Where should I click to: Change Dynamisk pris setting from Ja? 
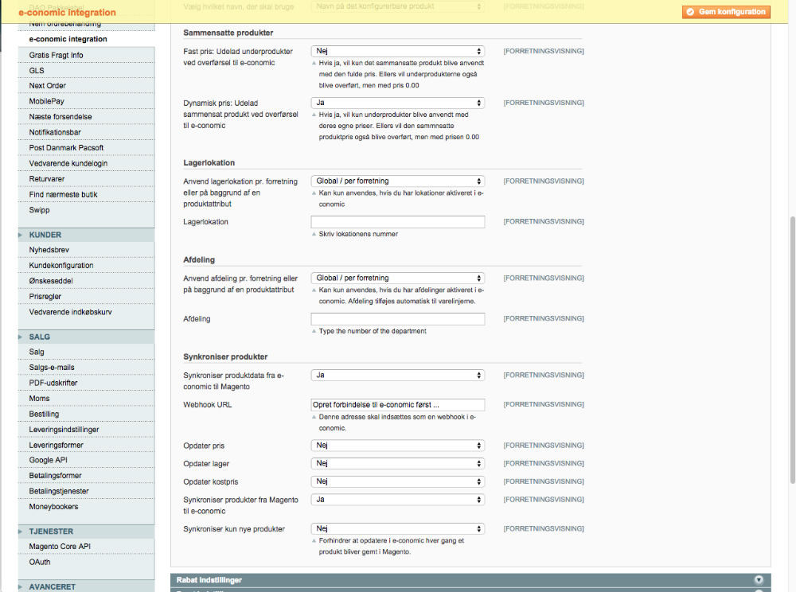[396, 102]
